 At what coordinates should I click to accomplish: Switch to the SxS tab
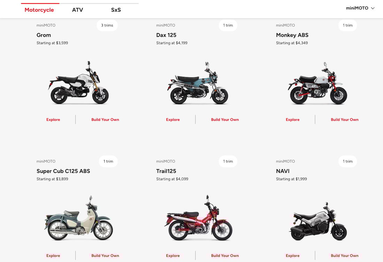(x=116, y=10)
